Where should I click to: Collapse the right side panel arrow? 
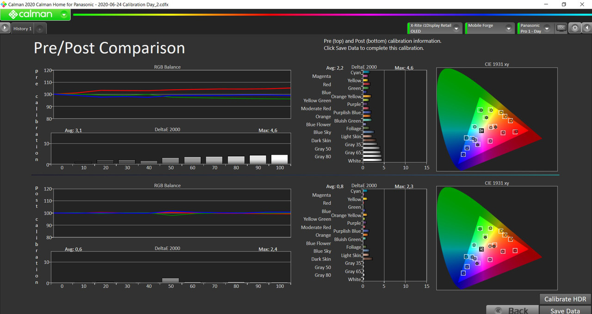pos(587,28)
